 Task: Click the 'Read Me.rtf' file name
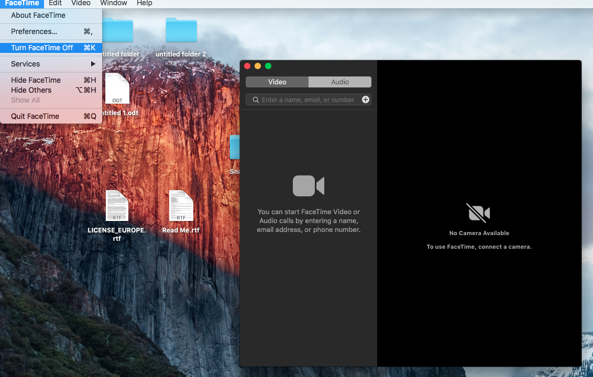(181, 230)
